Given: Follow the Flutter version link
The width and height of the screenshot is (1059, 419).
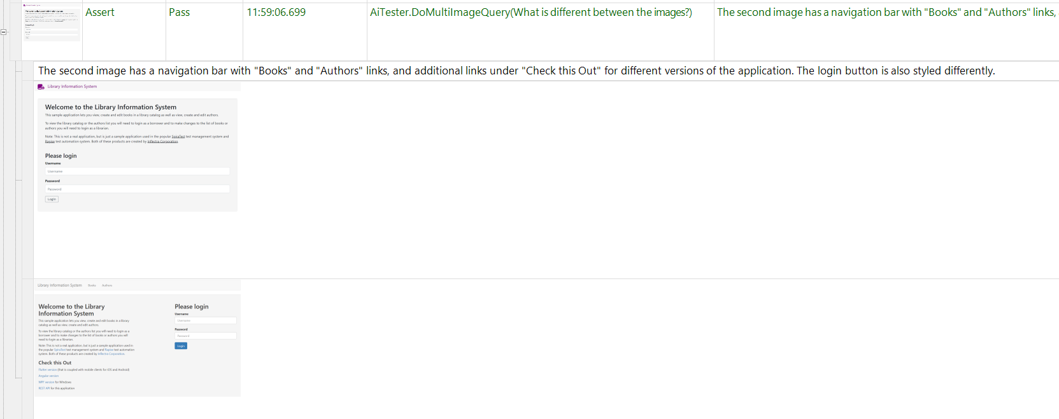Looking at the screenshot, I should [x=47, y=369].
